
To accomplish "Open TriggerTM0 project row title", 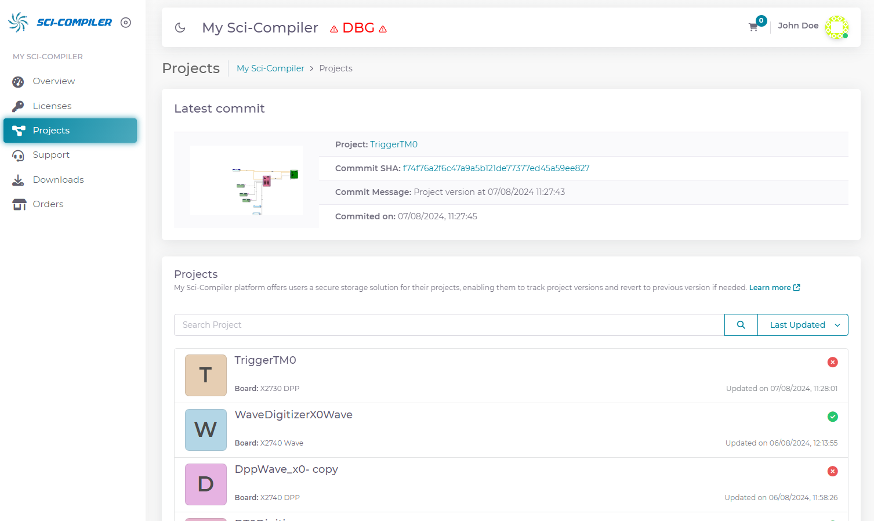I will [x=265, y=360].
